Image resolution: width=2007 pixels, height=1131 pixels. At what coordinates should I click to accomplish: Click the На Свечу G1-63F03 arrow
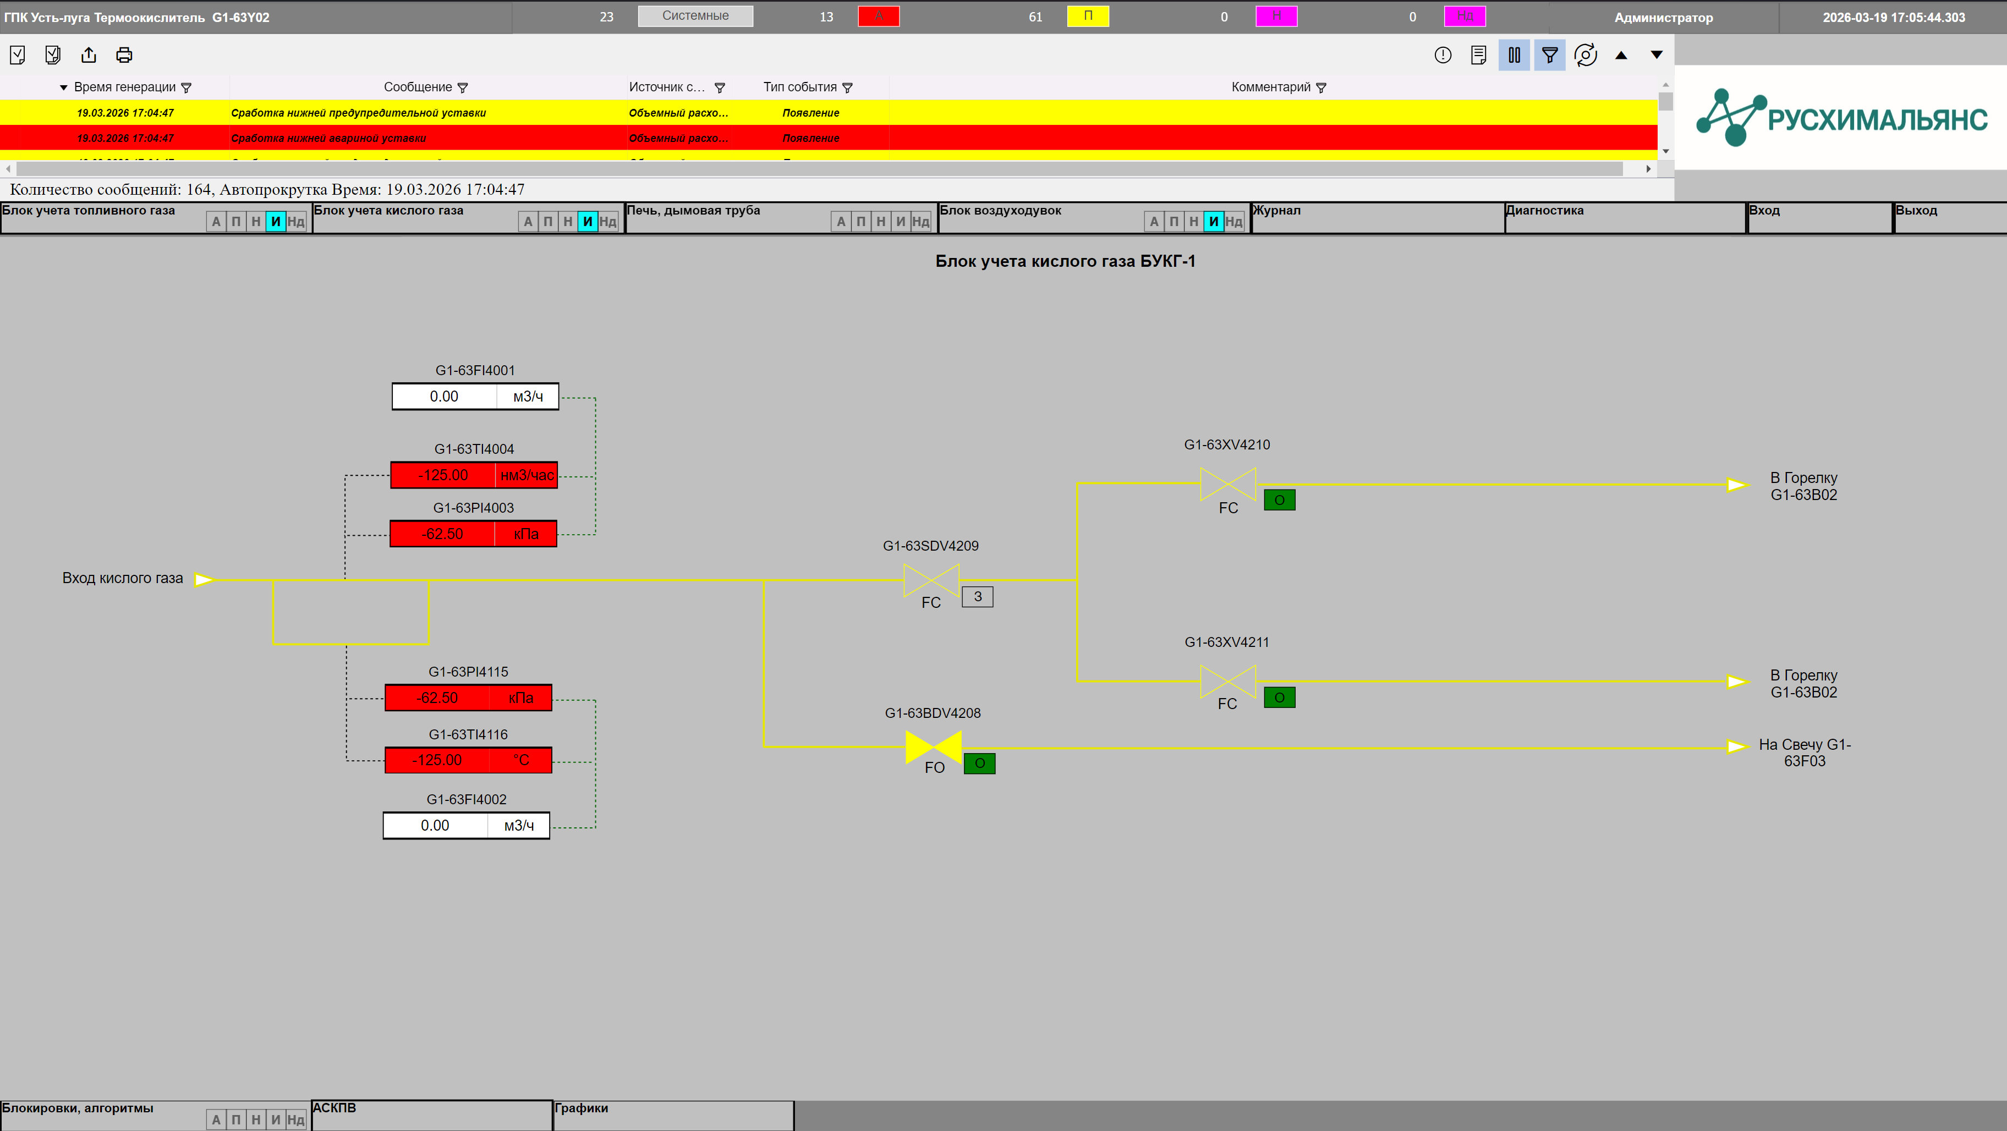point(1737,747)
